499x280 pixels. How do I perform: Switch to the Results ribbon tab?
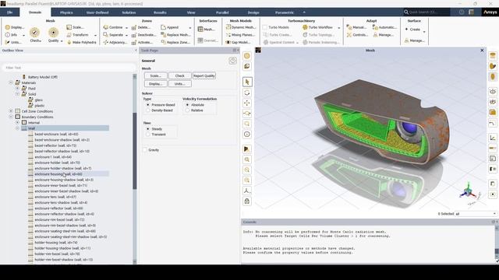(160, 12)
